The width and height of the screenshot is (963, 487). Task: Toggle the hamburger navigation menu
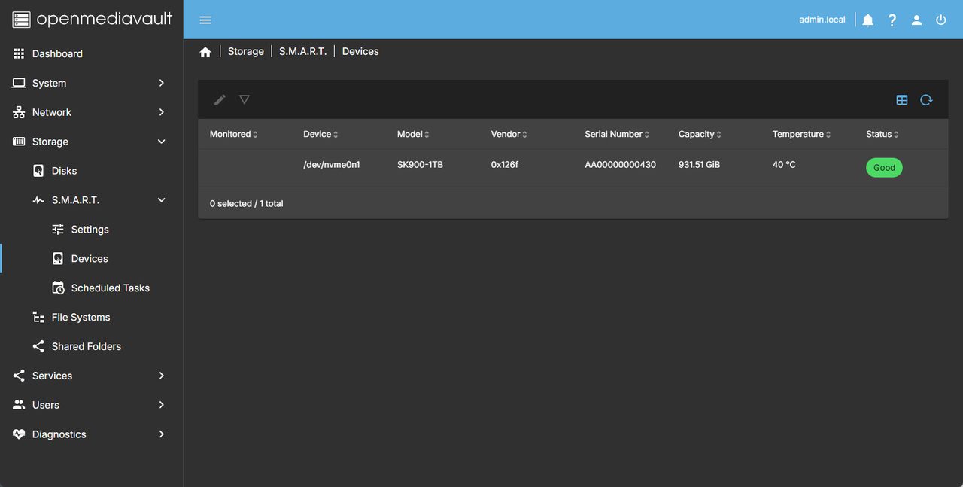click(205, 20)
